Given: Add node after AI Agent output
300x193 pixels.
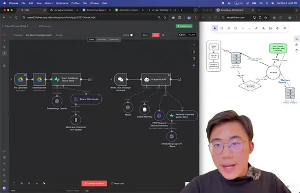Looking at the screenshot, I should tap(179, 79).
